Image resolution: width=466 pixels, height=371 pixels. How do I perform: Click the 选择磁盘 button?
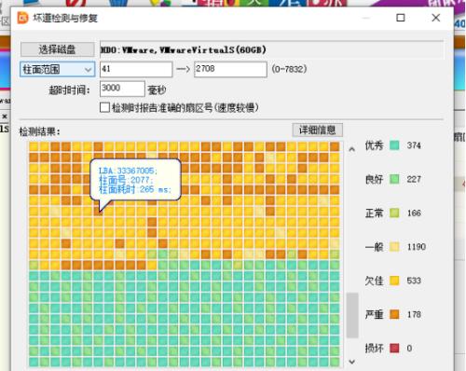pos(58,49)
